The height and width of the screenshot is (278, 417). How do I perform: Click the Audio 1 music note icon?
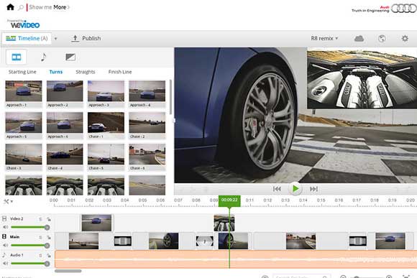[4, 255]
